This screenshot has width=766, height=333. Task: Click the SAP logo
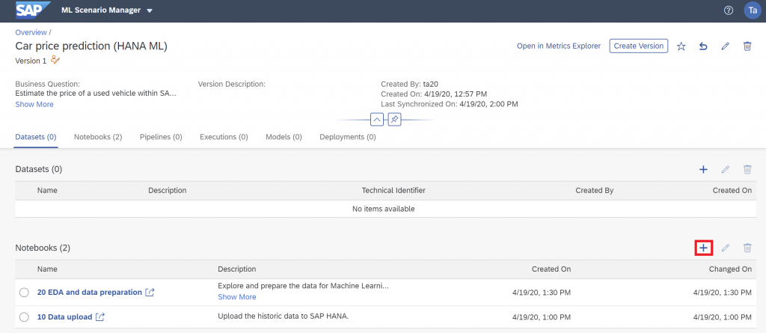coord(33,10)
